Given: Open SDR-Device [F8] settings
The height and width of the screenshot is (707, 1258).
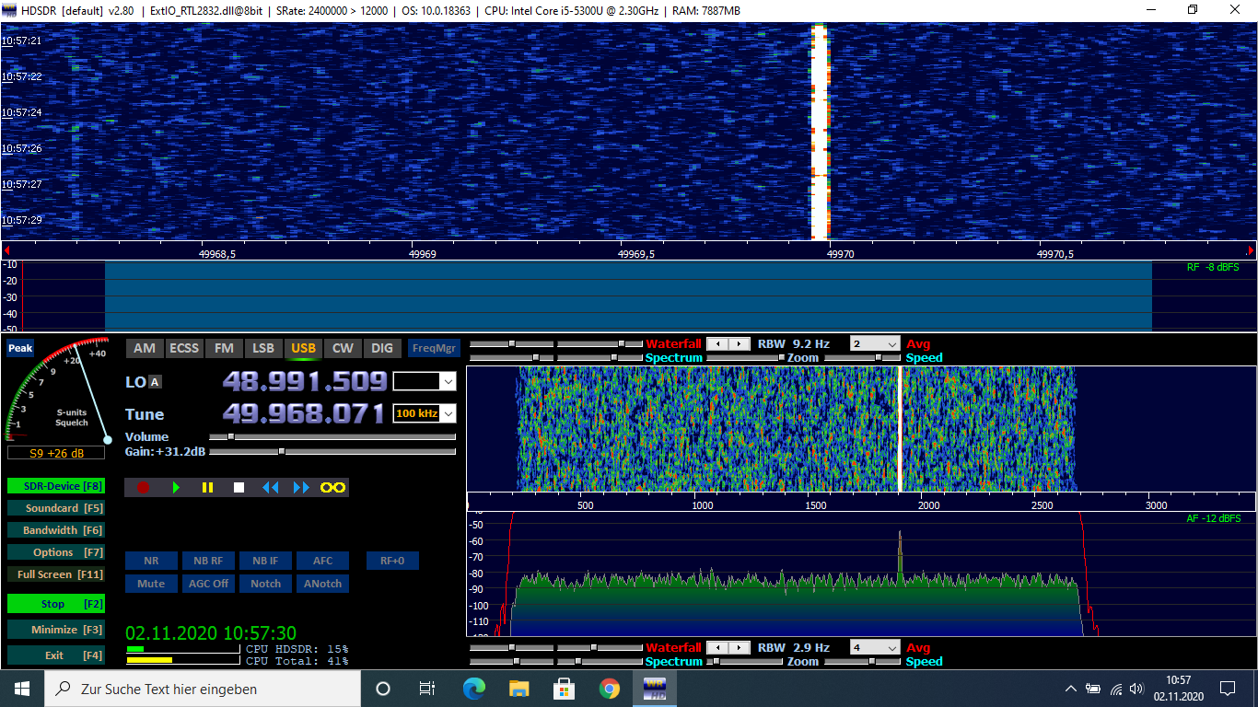Looking at the screenshot, I should coord(55,486).
